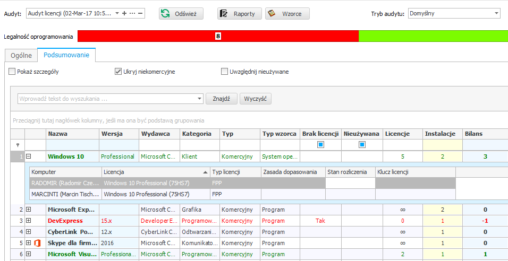Screen dimensions: 508x261
Task: Sort by Bilans column header
Action: (x=485, y=134)
